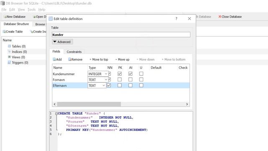Click the Move to top button
Screen dimensions: 268x151
[x=99, y=60]
